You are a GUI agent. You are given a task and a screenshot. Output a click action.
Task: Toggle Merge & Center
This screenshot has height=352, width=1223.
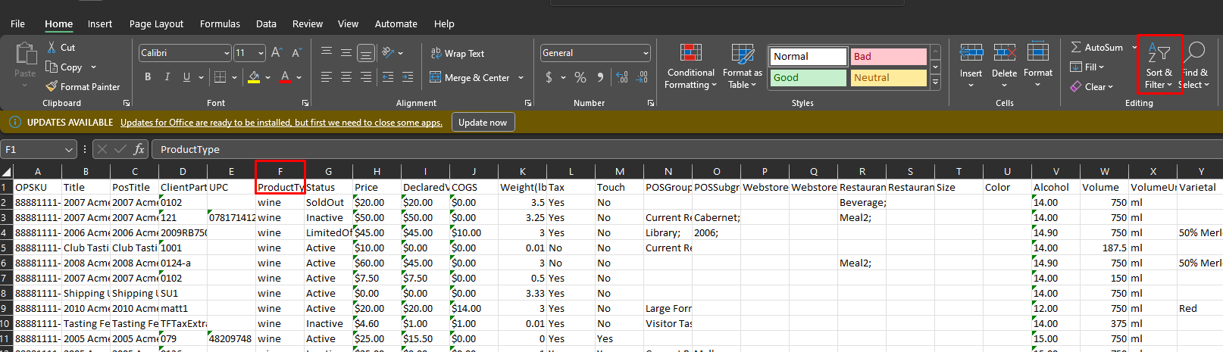[x=469, y=77]
